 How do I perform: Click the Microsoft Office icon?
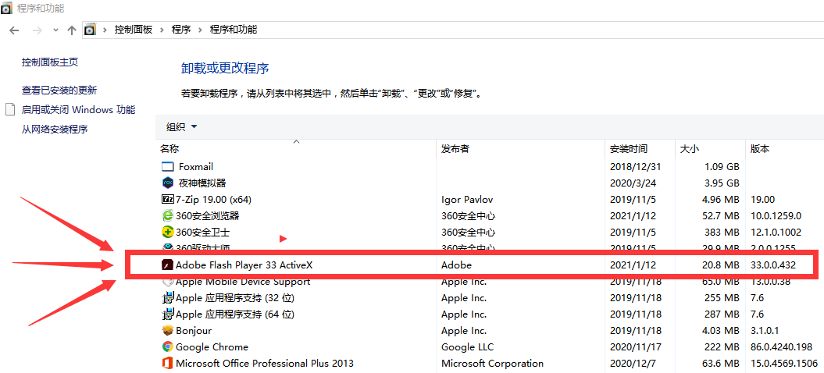point(167,363)
